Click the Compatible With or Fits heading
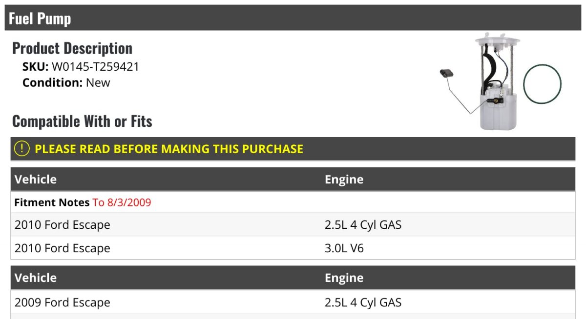The width and height of the screenshot is (586, 319). [82, 121]
